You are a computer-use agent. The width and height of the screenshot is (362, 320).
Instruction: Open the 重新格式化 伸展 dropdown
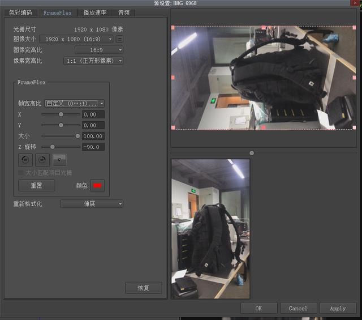click(x=92, y=203)
